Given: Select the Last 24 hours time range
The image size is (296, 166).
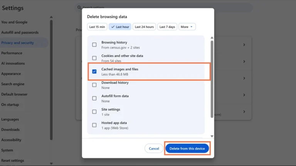Looking at the screenshot, I should point(144,27).
